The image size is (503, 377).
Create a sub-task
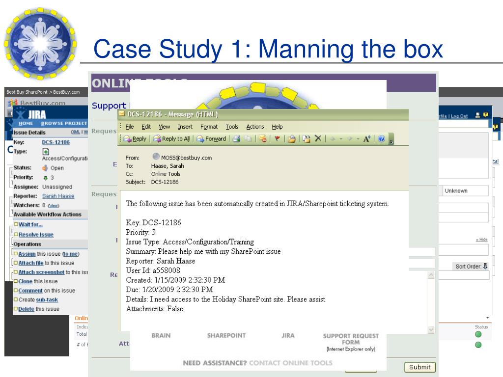47,300
